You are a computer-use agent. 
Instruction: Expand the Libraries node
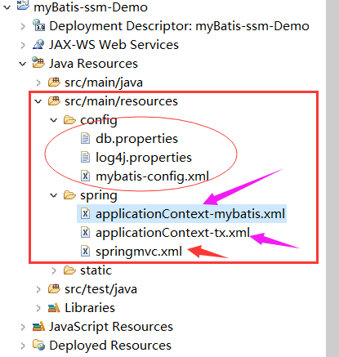38,308
